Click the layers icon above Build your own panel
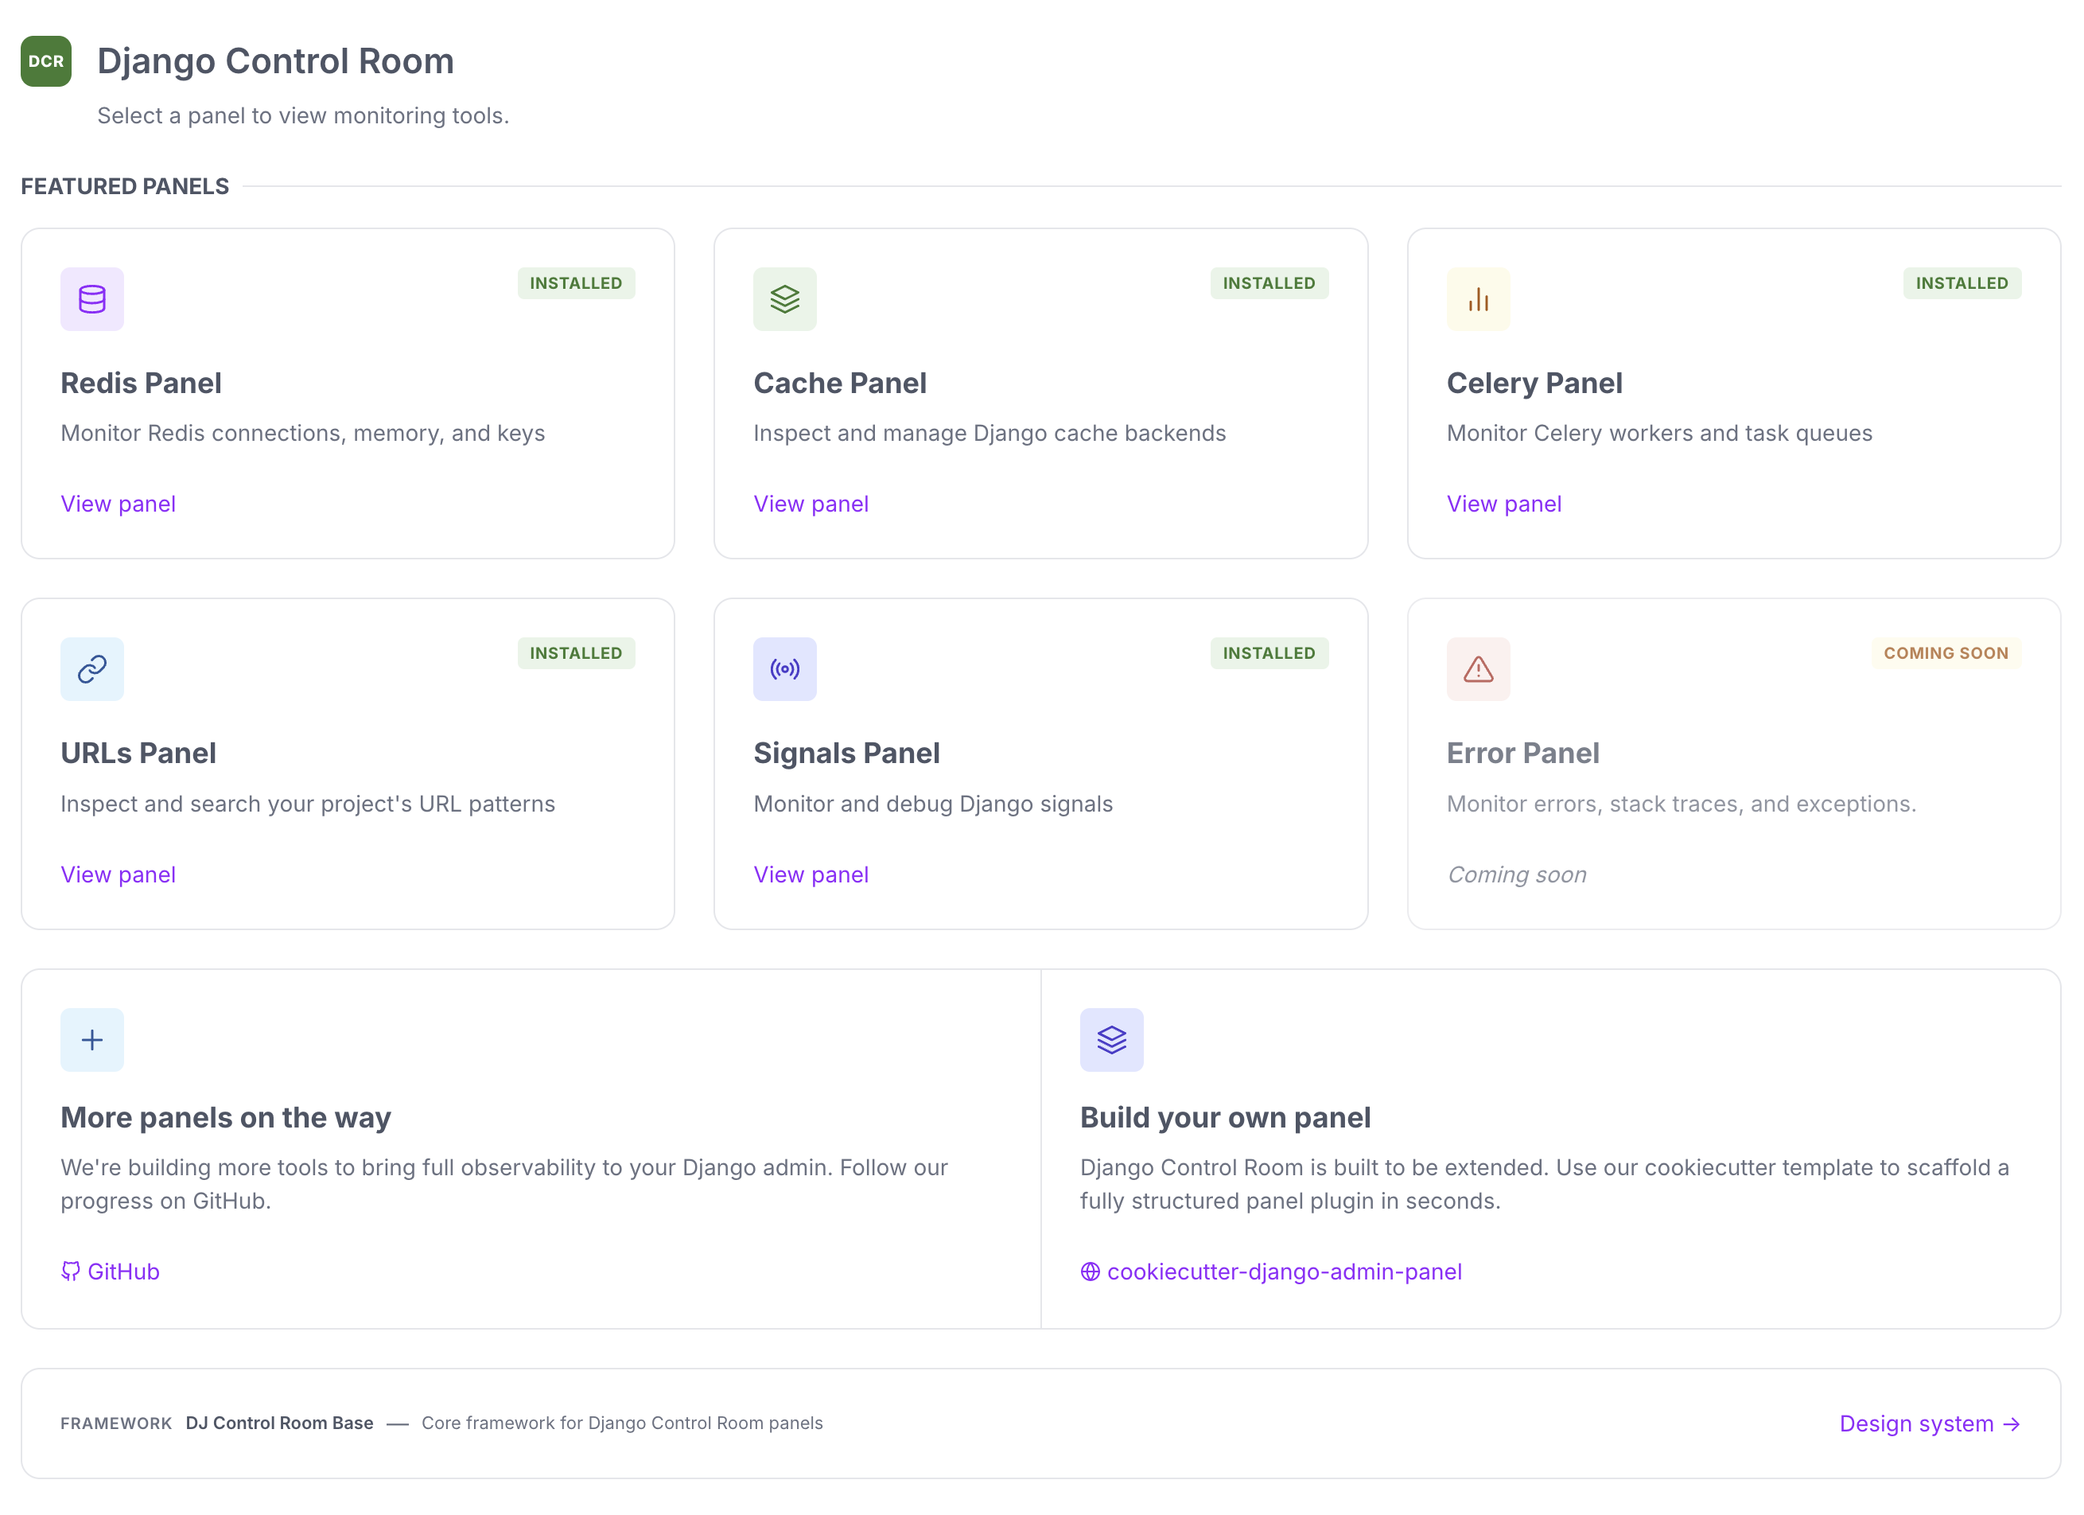The width and height of the screenshot is (2084, 1515). [1112, 1041]
